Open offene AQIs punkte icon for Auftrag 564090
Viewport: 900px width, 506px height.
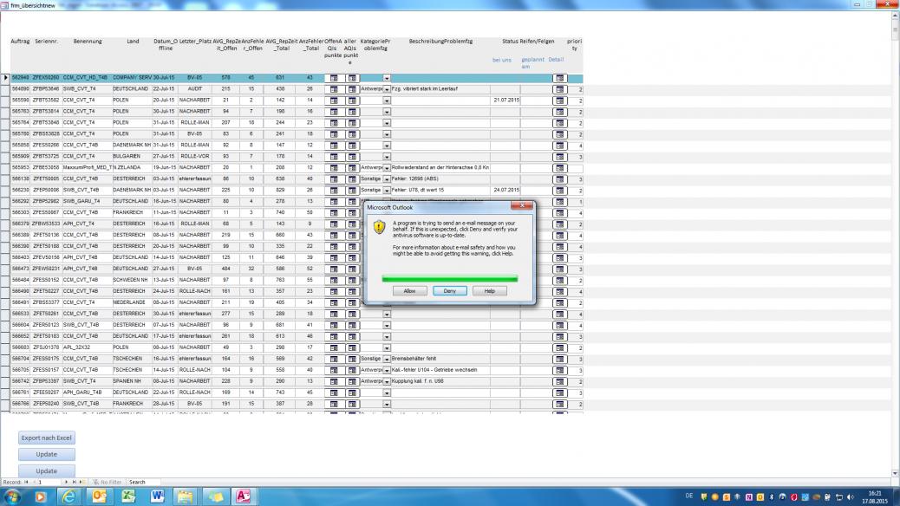coord(334,89)
